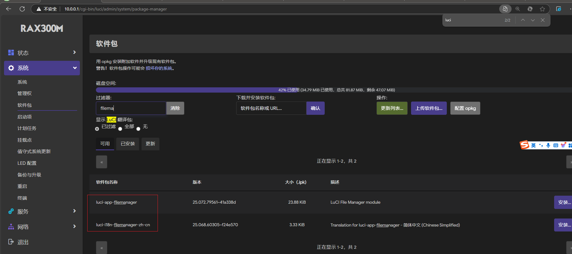Open 计划任务 page
This screenshot has height=254, width=572.
27,128
